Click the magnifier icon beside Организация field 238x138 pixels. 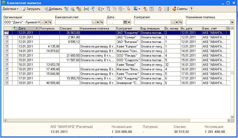50,22
